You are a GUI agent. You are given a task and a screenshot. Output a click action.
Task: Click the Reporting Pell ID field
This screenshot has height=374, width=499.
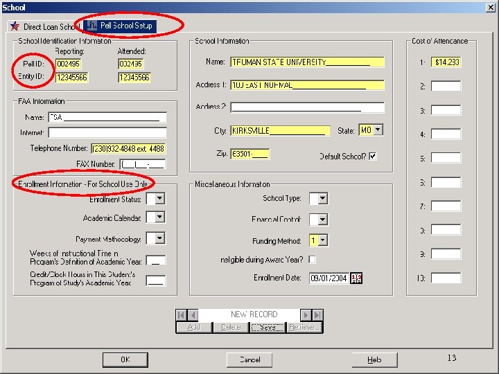(x=68, y=64)
